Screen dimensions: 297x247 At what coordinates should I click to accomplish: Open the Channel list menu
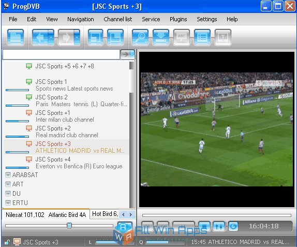click(117, 19)
